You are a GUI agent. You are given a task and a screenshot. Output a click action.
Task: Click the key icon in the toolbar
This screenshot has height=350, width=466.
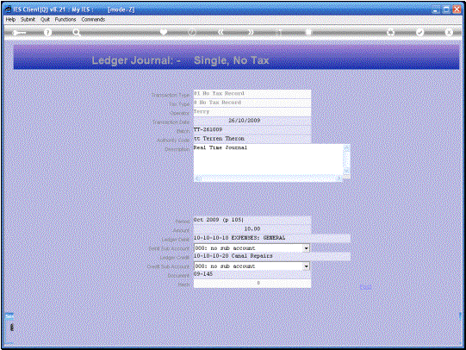click(19, 33)
